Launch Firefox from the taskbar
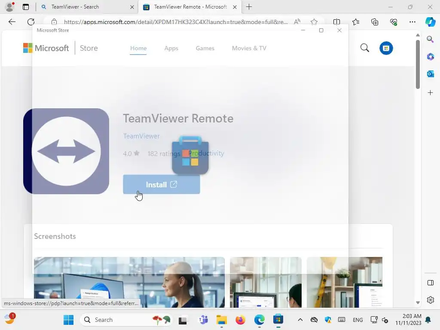Image resolution: width=440 pixels, height=330 pixels. point(240,320)
